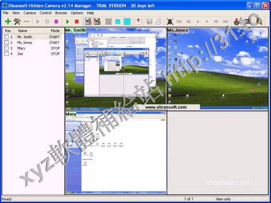Click the gray play triangle toolbar icon
Screen dimensions: 271x203
[37, 21]
